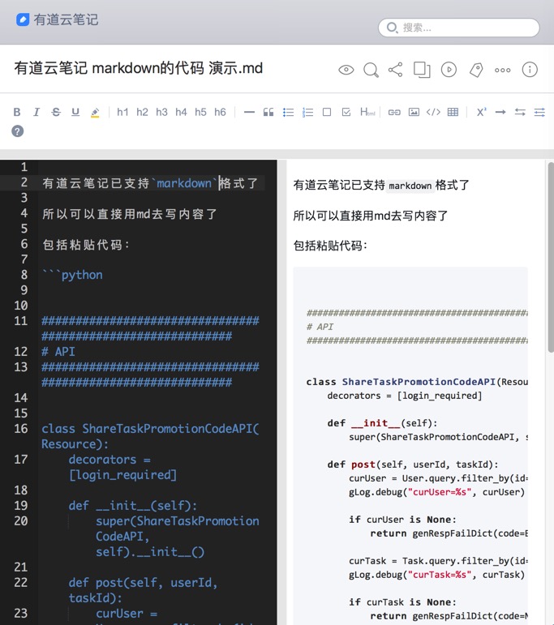Insert a blockquote
Image resolution: width=554 pixels, height=625 pixels.
pyautogui.click(x=268, y=112)
